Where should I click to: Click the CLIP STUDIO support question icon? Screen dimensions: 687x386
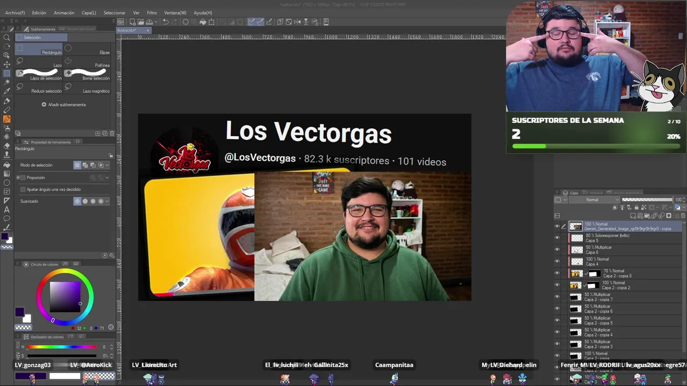(280, 22)
